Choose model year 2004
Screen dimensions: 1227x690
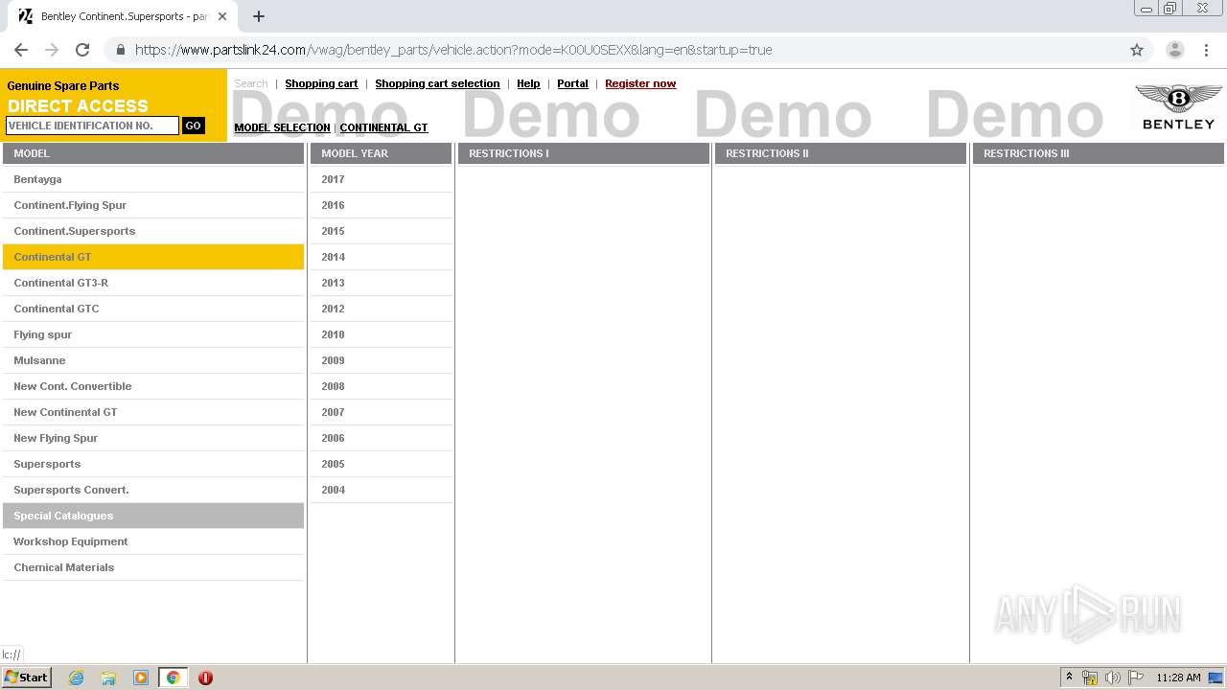(x=381, y=490)
